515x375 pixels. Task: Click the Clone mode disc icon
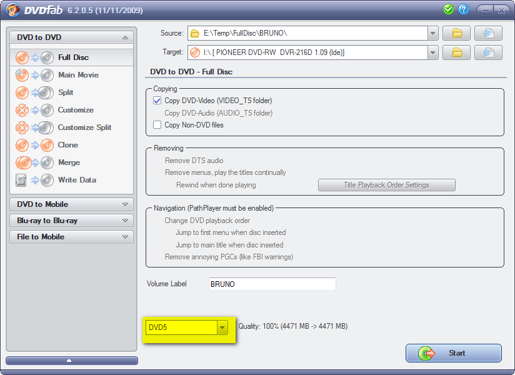click(34, 145)
